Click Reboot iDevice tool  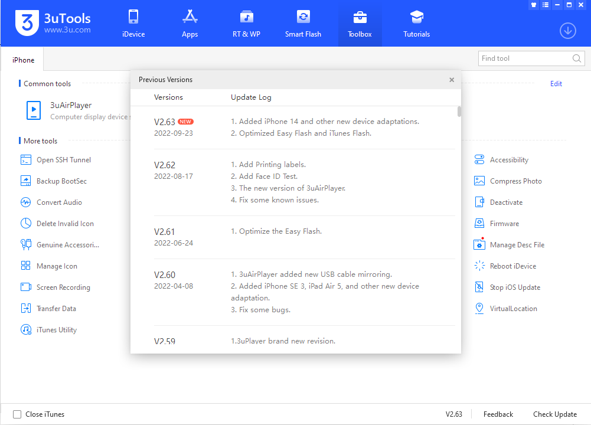(505, 266)
